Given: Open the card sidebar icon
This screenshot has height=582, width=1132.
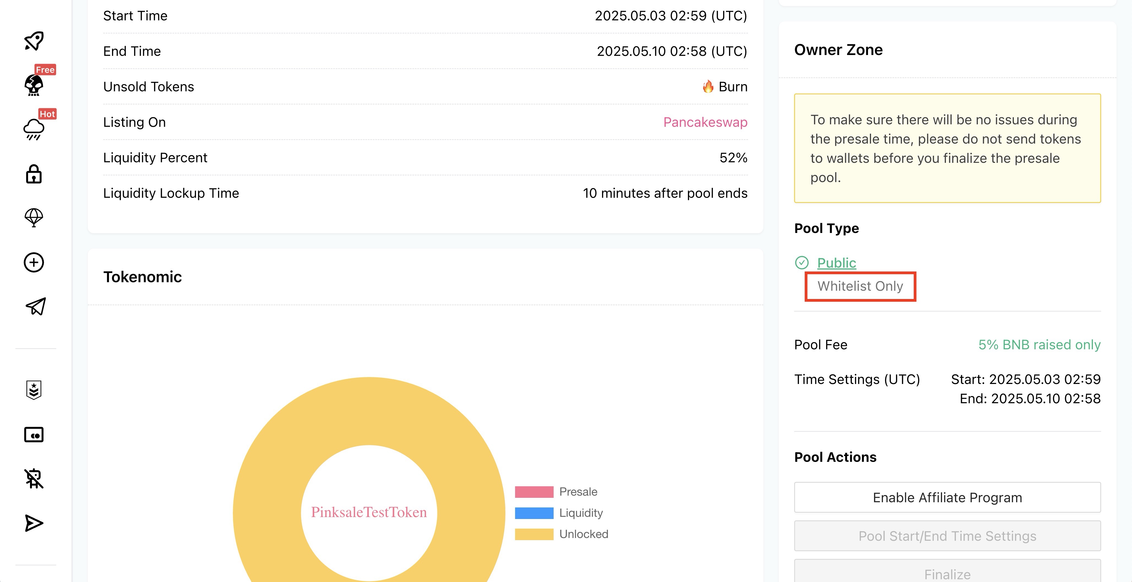Looking at the screenshot, I should (34, 435).
